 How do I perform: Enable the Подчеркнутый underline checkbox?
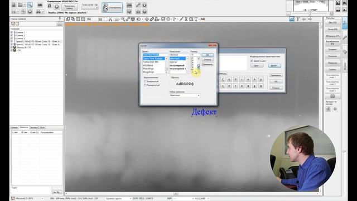point(145,85)
